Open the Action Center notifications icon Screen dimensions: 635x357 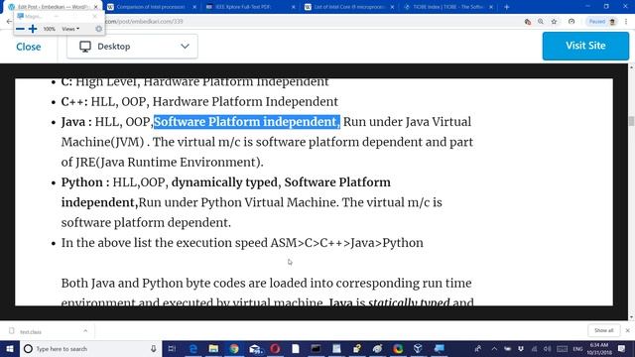(x=622, y=348)
